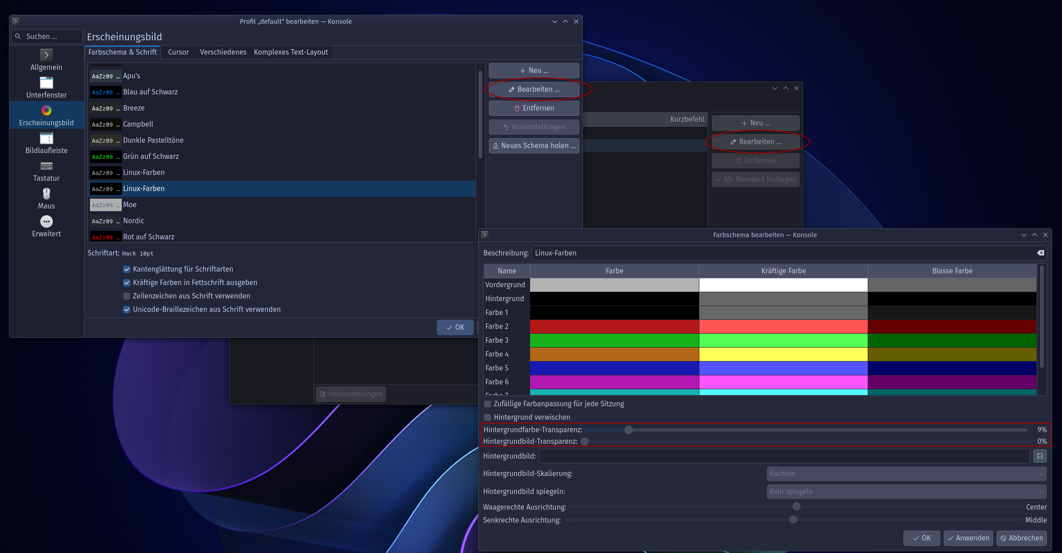
Task: Select the Campbell color scheme
Action: pos(282,124)
